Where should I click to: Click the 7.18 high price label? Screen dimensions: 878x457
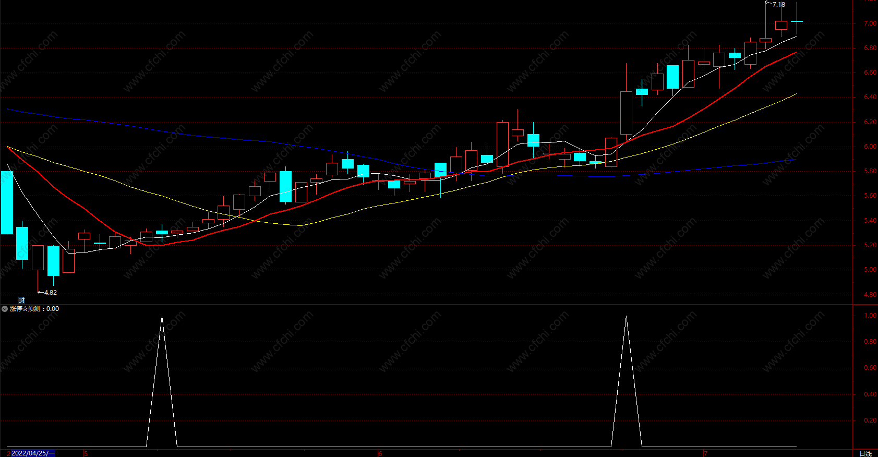pos(779,5)
